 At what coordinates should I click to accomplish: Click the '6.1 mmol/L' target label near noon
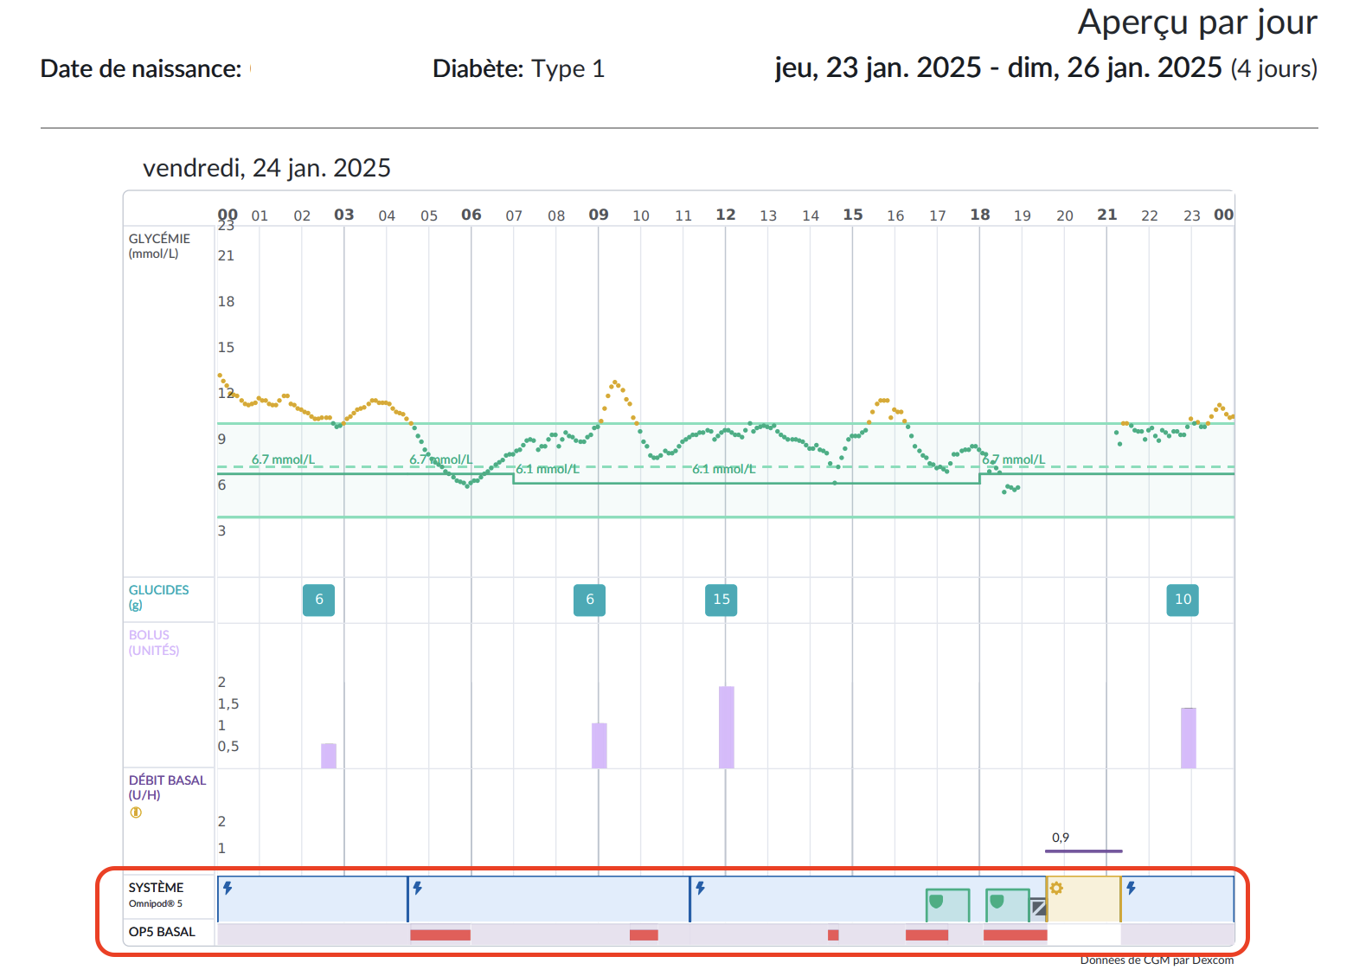724,469
